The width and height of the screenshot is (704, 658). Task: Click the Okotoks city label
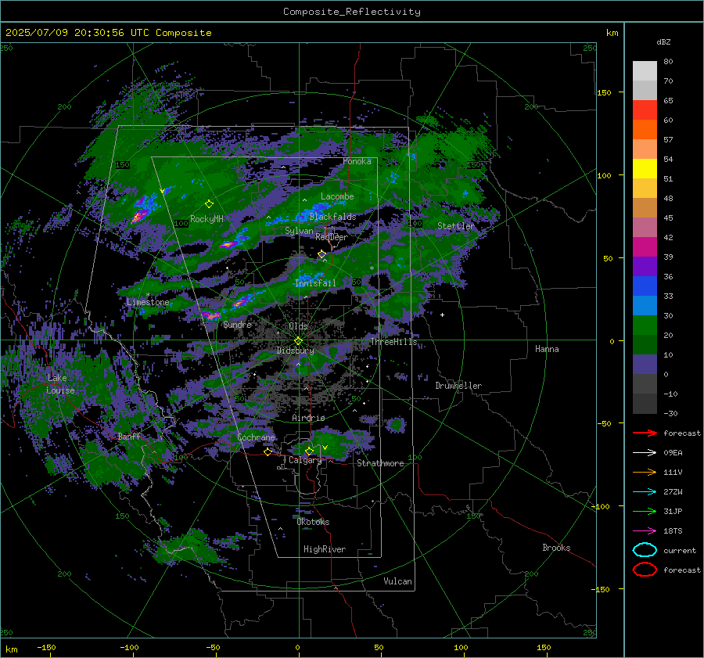[x=313, y=522]
